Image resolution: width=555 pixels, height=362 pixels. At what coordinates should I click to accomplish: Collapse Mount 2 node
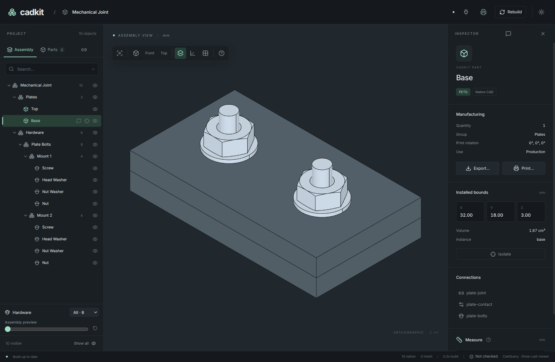tap(26, 216)
